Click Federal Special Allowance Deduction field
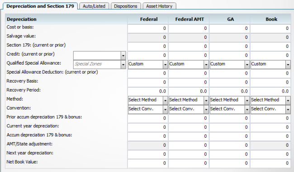Viewport: 294px width, 172px height. (147, 74)
